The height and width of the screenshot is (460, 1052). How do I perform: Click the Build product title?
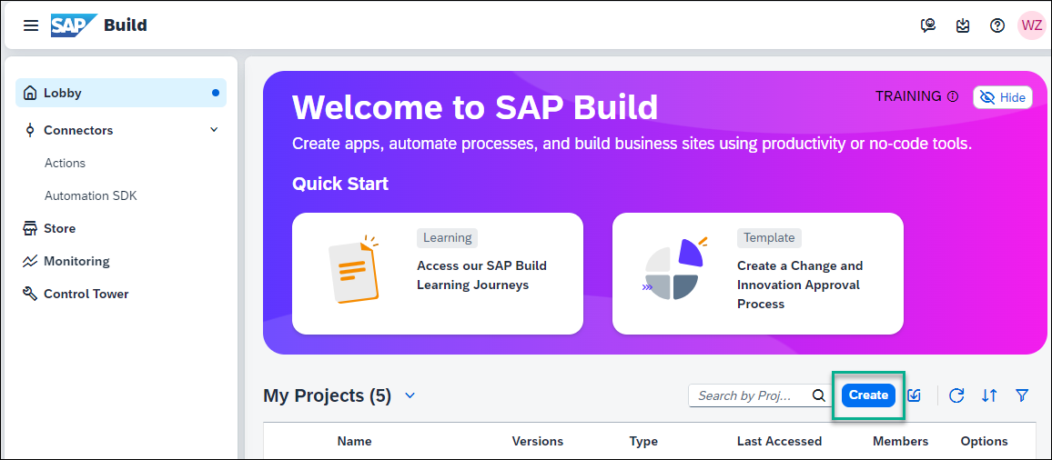point(126,25)
